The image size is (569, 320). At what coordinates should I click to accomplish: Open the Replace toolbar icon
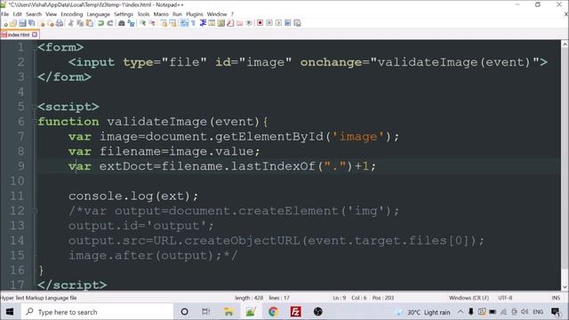132,23
